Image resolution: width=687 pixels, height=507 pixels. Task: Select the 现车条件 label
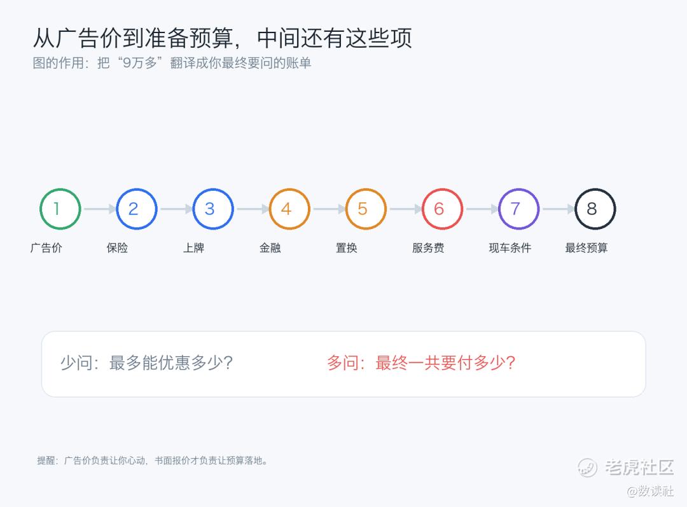[510, 248]
